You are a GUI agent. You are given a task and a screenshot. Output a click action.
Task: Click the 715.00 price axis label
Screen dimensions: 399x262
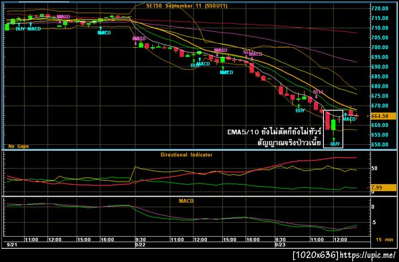pyautogui.click(x=380, y=18)
